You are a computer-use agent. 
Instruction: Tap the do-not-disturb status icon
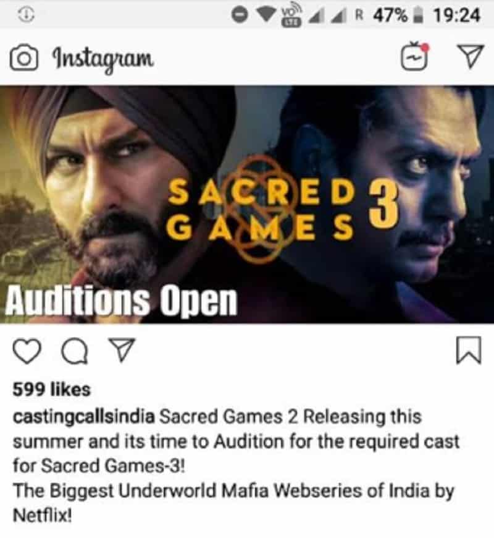239,15
